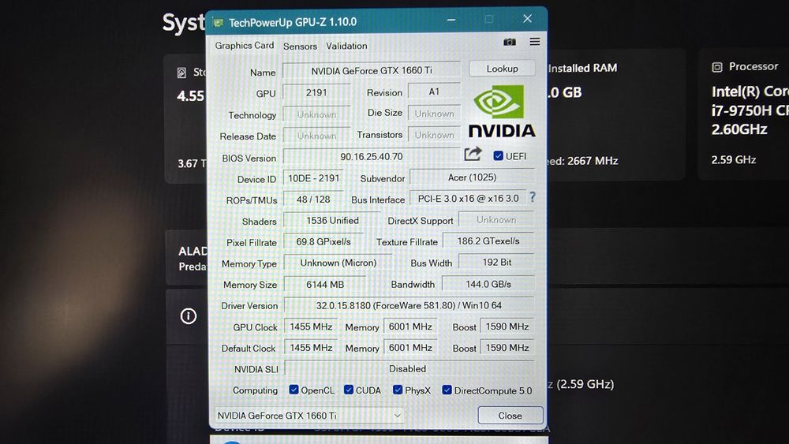Click the GPU field showing 2191
This screenshot has width=789, height=444.
click(316, 92)
